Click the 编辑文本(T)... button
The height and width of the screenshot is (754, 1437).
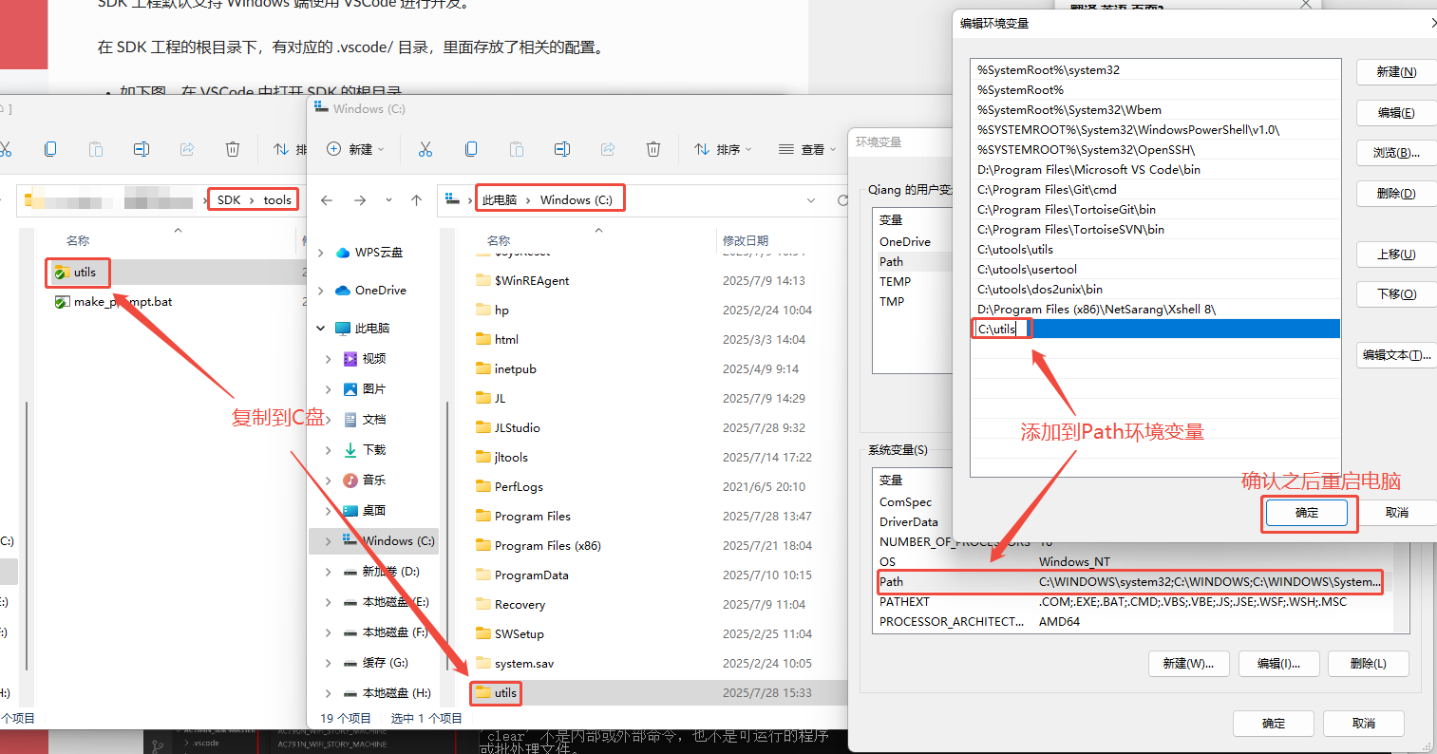point(1396,355)
